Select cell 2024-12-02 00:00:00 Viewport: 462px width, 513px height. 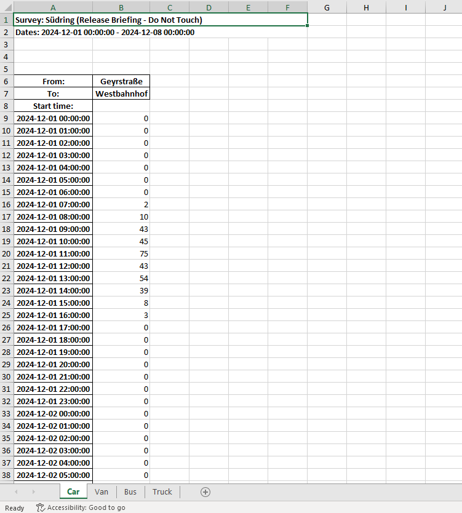53,413
